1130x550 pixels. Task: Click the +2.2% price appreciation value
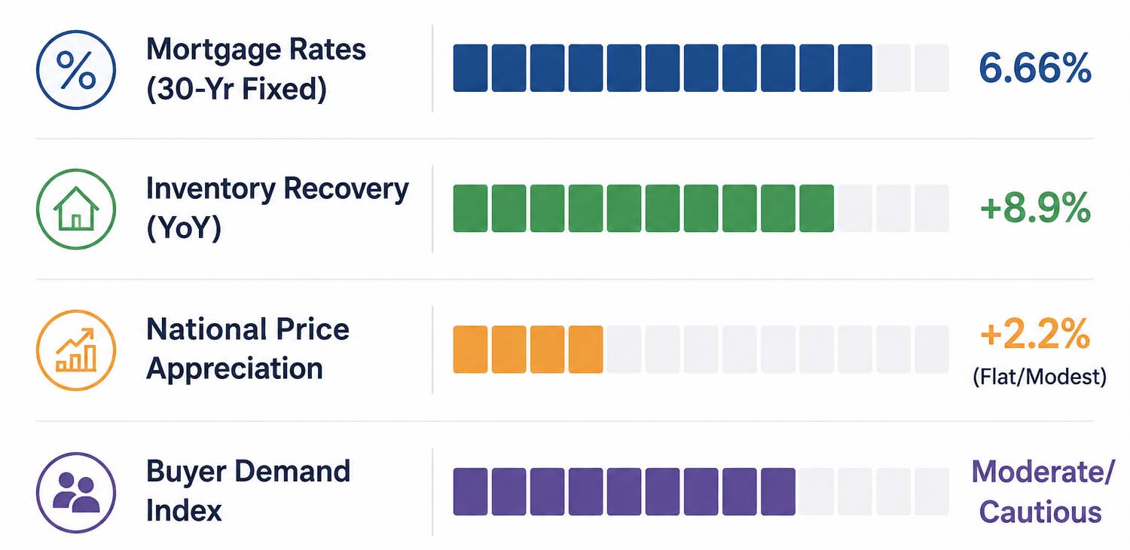tap(1035, 334)
